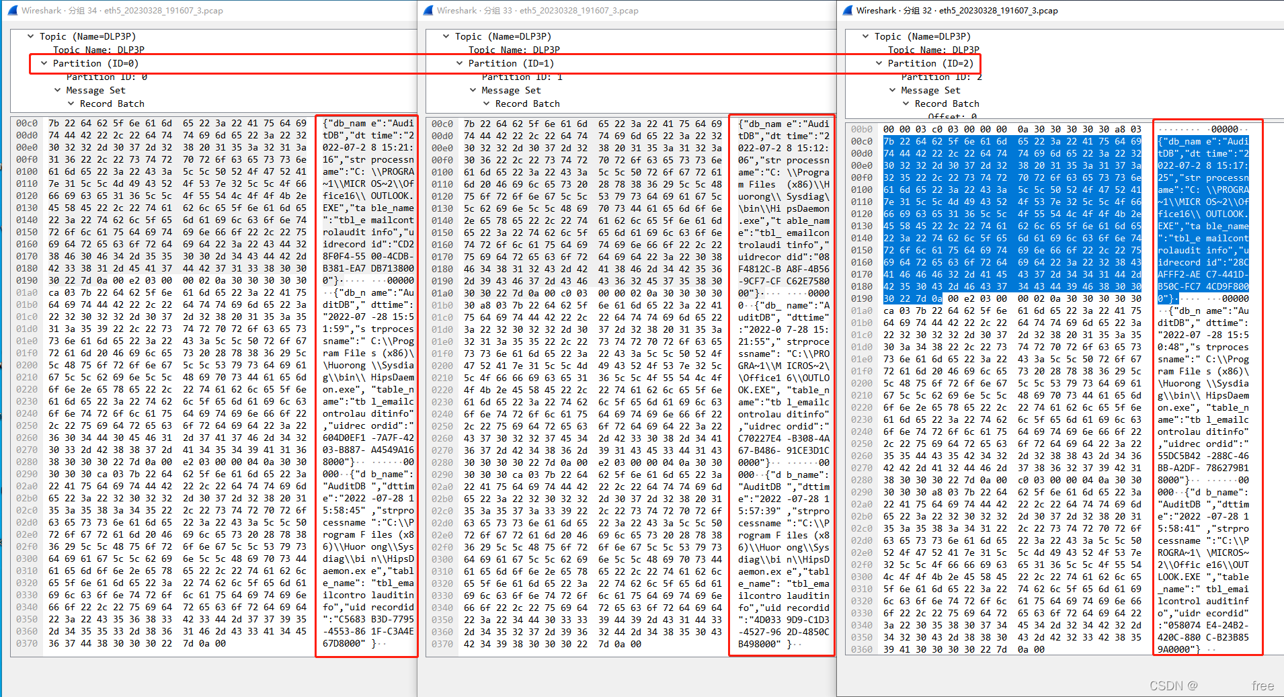Click title bar of packet 32 Wireshark window
The image size is (1284, 697).
[x=1060, y=10]
